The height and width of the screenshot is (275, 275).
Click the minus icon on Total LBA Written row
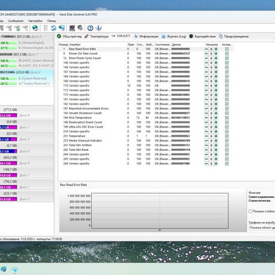point(206,145)
